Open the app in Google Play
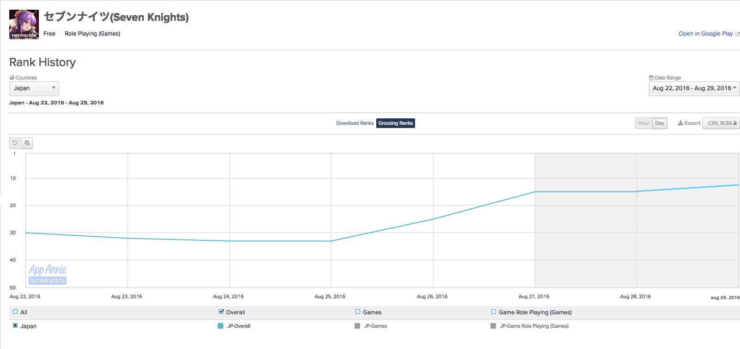The width and height of the screenshot is (740, 349). (705, 34)
